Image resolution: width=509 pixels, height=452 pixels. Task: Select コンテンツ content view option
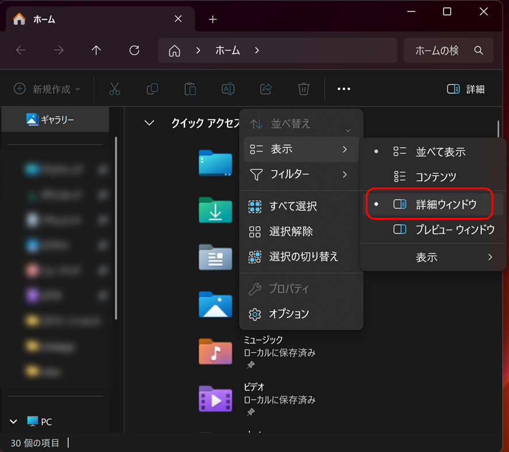click(x=437, y=177)
